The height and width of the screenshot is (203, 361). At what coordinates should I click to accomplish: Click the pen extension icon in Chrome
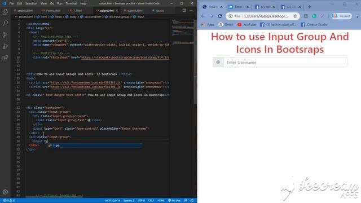[323, 16]
